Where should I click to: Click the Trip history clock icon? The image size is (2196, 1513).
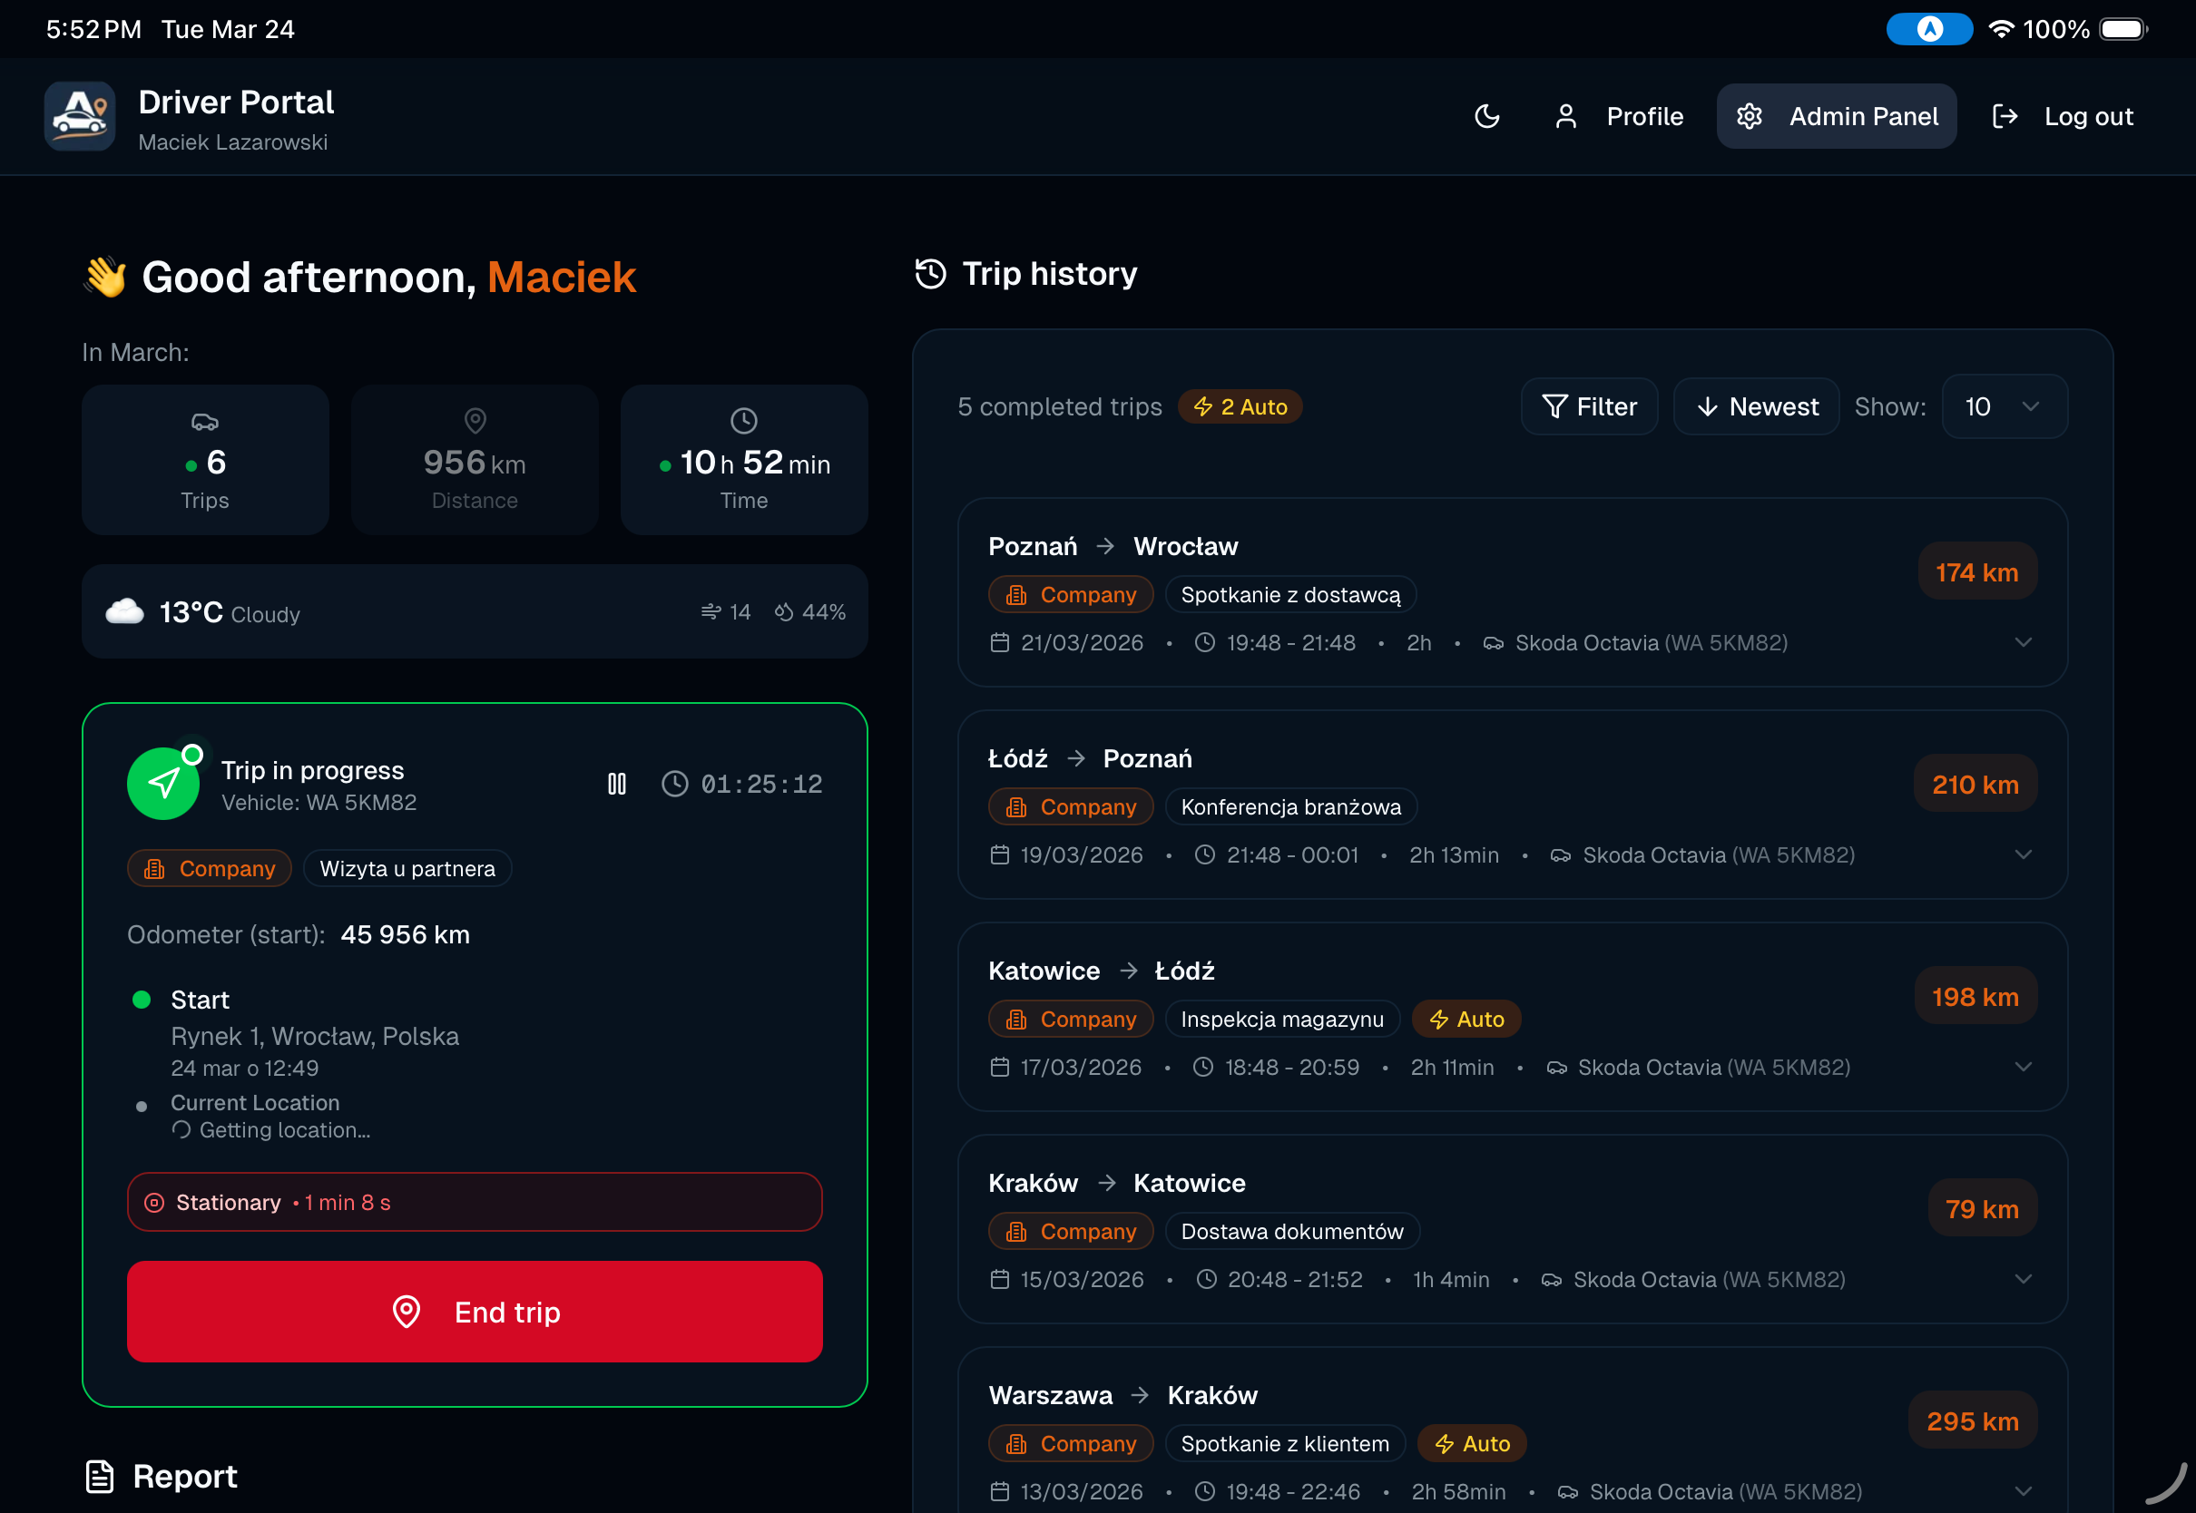(x=930, y=273)
